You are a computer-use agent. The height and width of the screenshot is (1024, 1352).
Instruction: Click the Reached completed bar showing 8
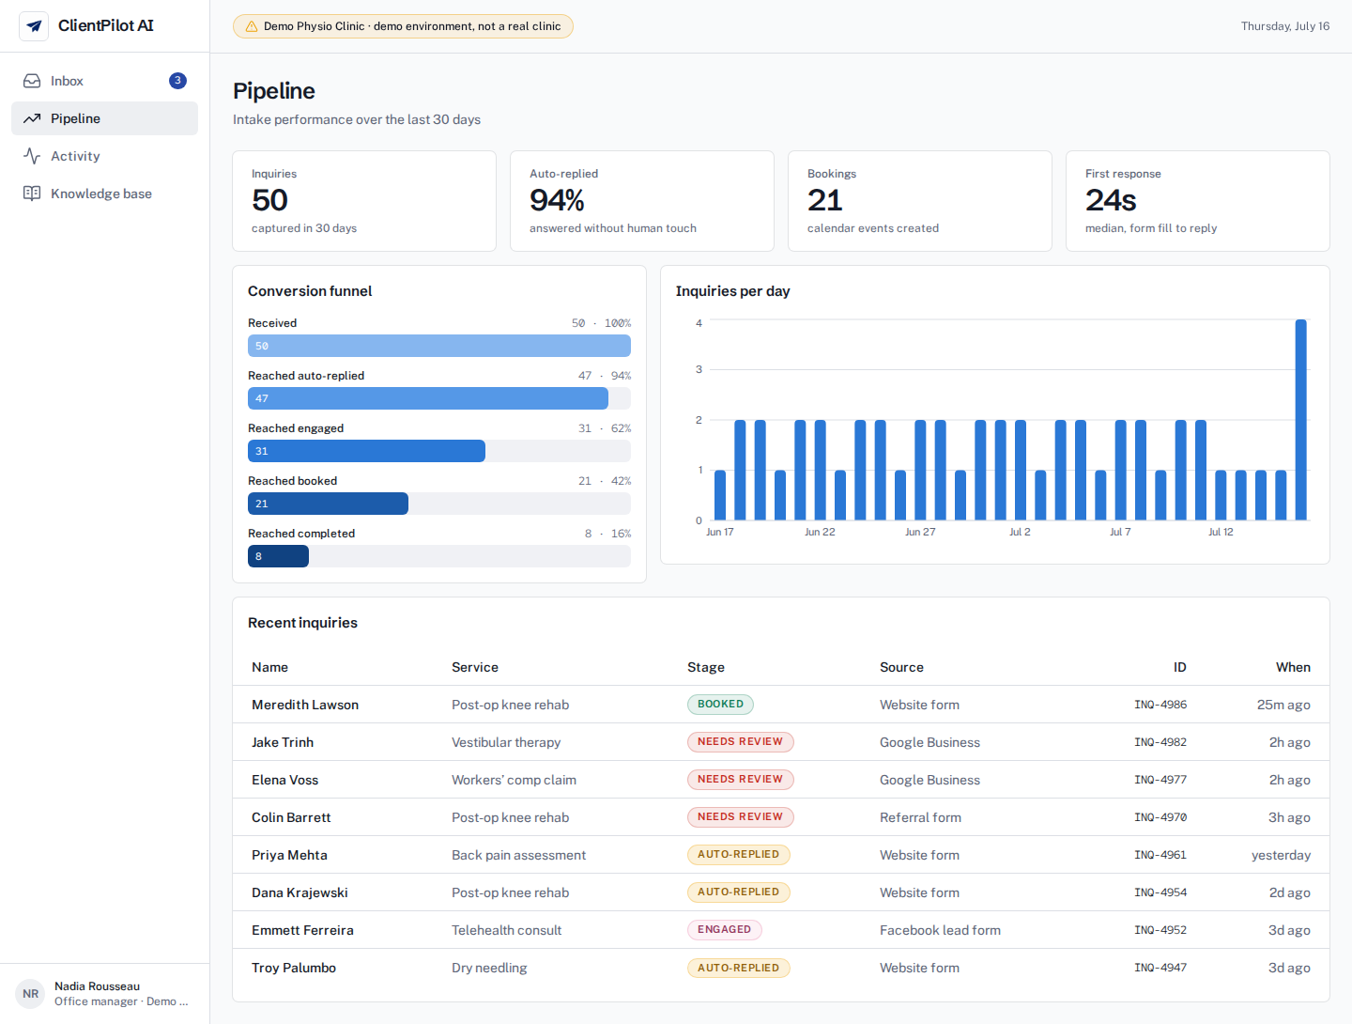click(x=278, y=556)
